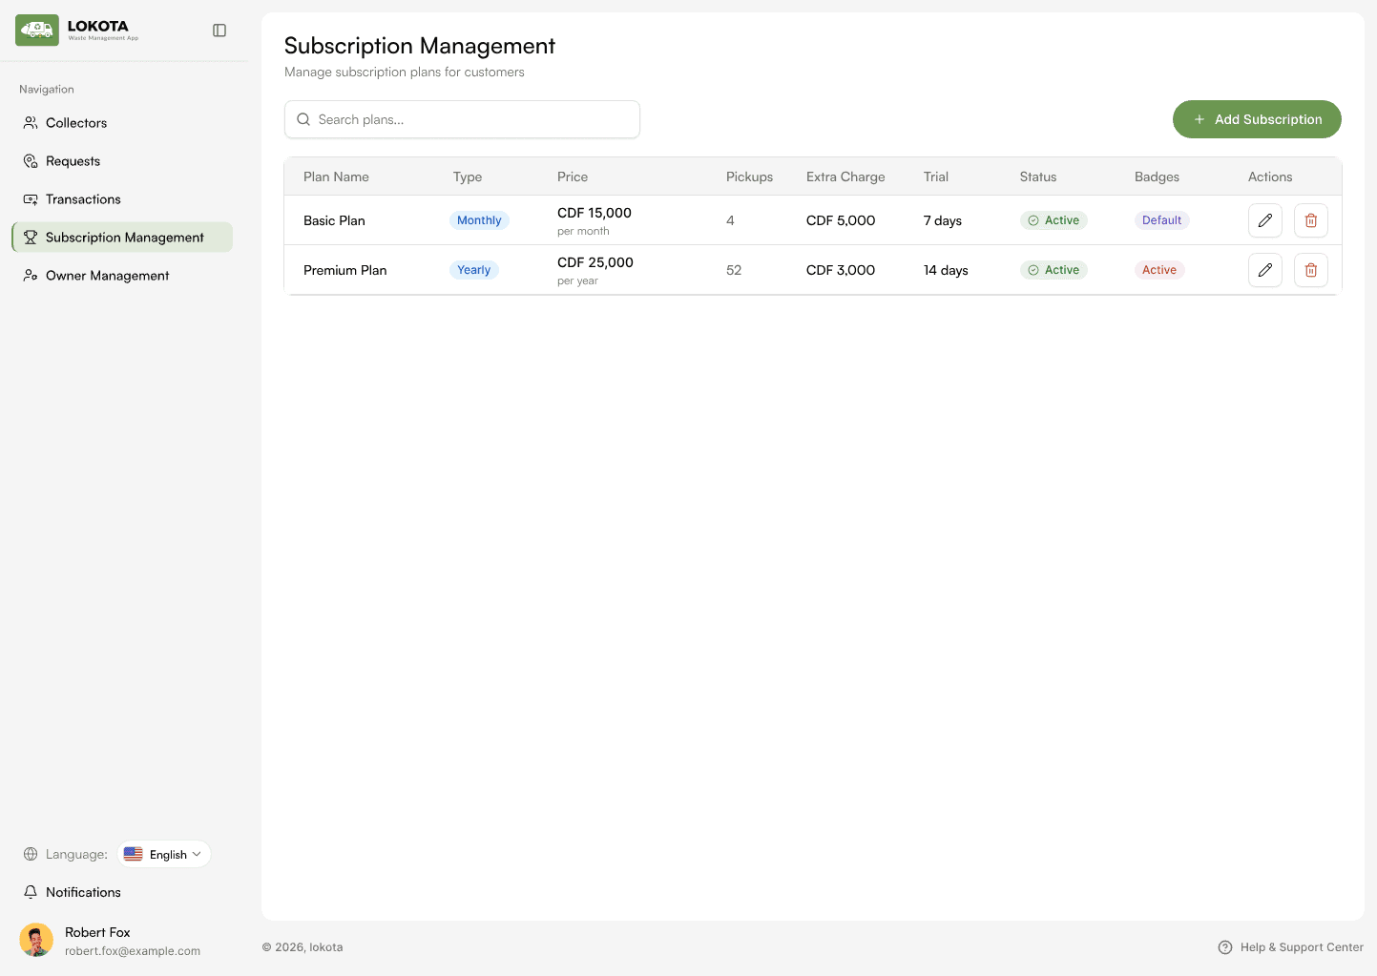Viewport: 1377px width, 976px height.
Task: Delete the Premium Plan with trash icon
Action: (x=1311, y=270)
